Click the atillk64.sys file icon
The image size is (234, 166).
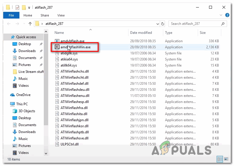(x=57, y=65)
